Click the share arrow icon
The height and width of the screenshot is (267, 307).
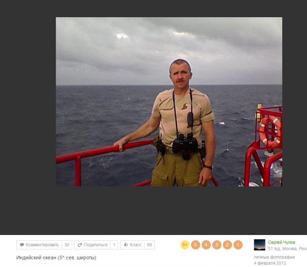[x=80, y=245]
